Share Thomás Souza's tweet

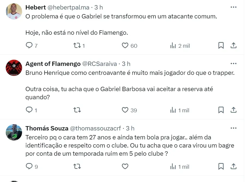click(234, 166)
